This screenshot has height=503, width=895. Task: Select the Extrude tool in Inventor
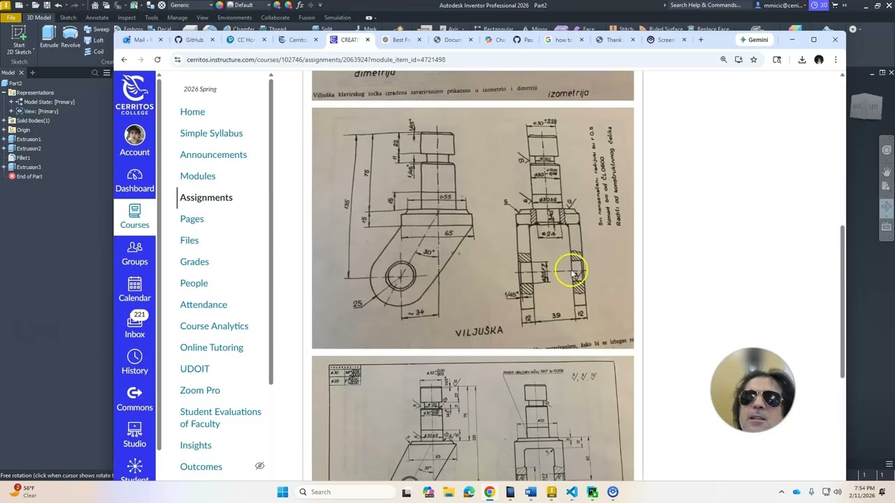[49, 37]
